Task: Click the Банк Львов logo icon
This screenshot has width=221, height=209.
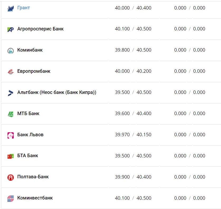Action: pyautogui.click(x=10, y=135)
